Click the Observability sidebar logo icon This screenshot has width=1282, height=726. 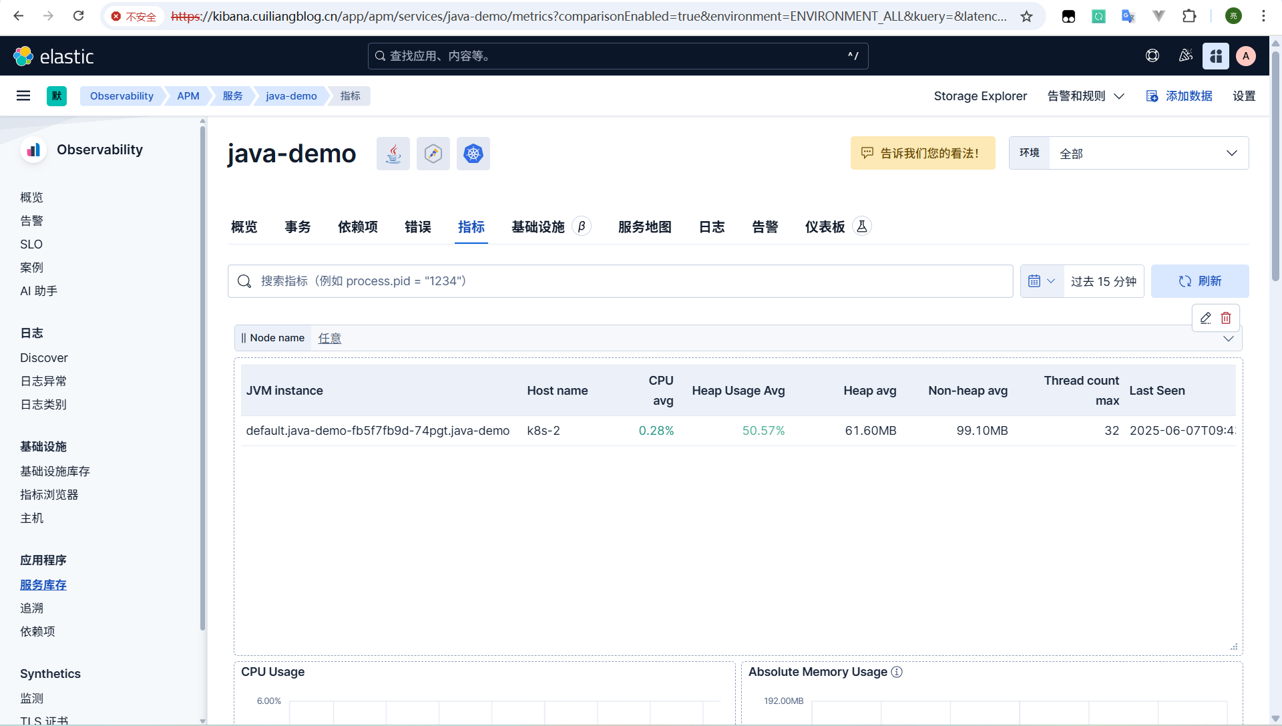click(33, 150)
